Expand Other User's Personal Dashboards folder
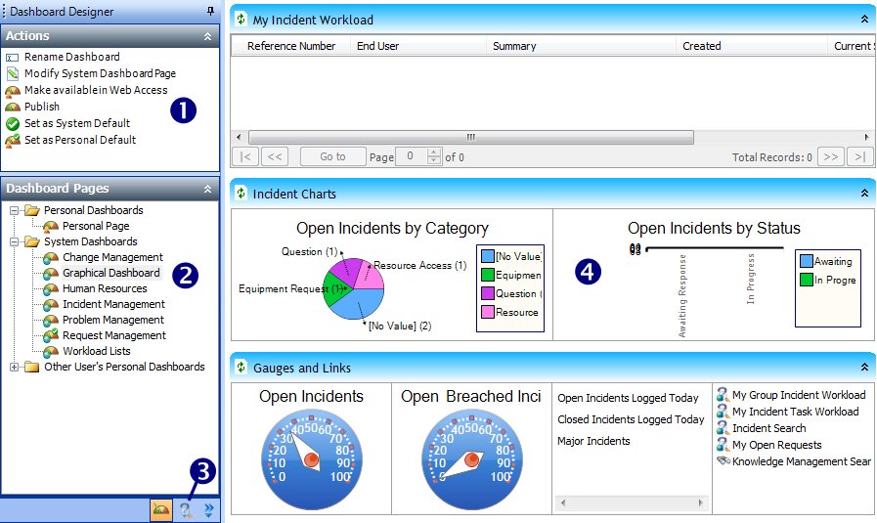This screenshot has height=523, width=877. 15,367
